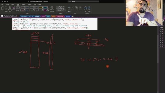Image resolution: width=165 pixels, height=93 pixels.
Task: Open the Nutrition section tab
Action: pyautogui.click(x=68, y=16)
